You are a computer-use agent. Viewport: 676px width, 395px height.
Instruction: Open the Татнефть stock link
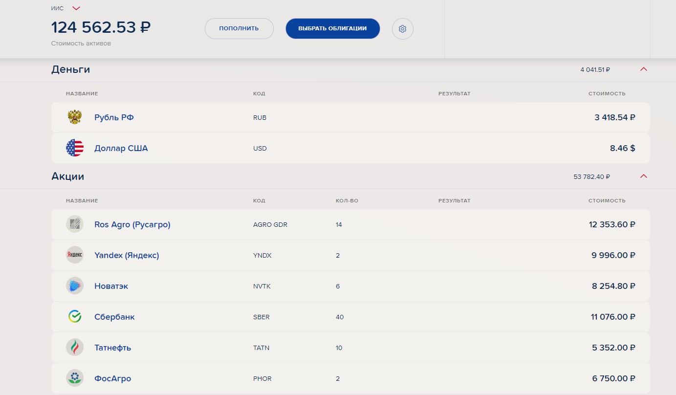(x=112, y=348)
